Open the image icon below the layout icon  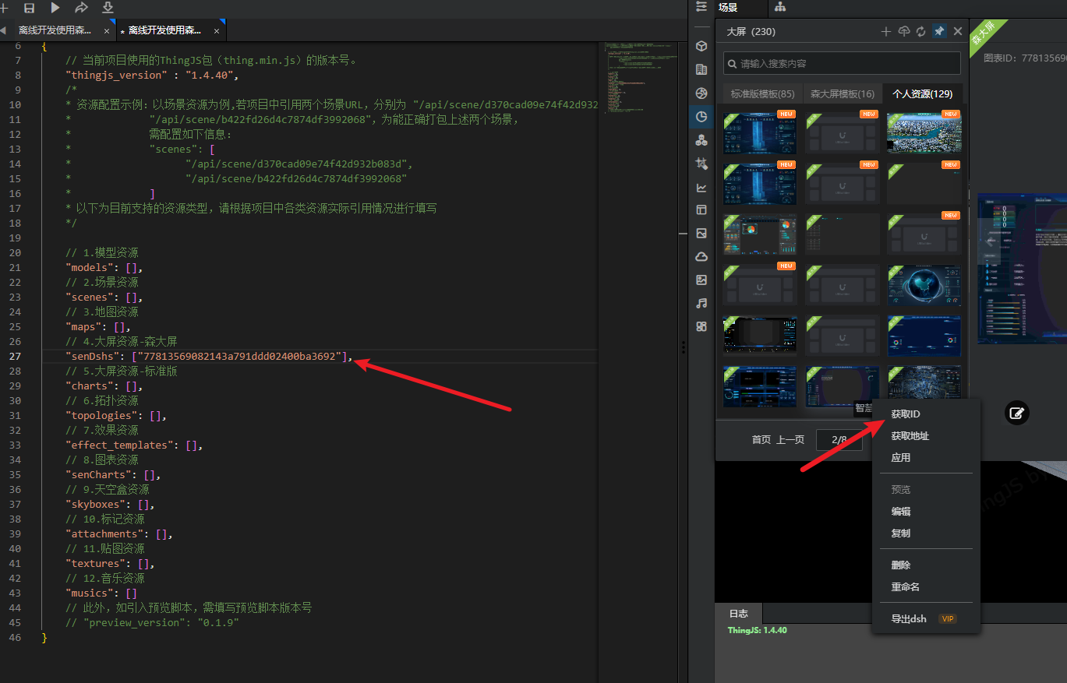point(701,234)
